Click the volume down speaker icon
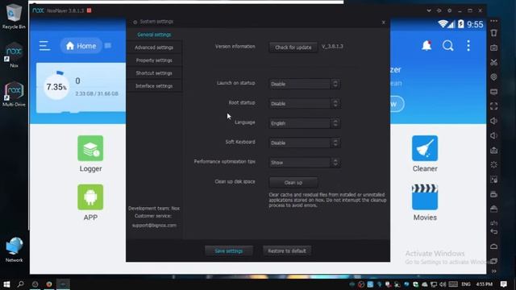The height and width of the screenshot is (290, 516). coord(493,135)
